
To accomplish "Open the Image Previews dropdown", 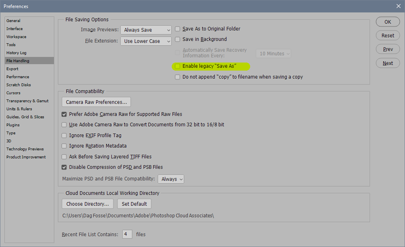I will 146,30.
